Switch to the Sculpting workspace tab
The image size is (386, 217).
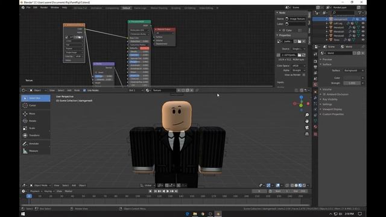(x=176, y=8)
